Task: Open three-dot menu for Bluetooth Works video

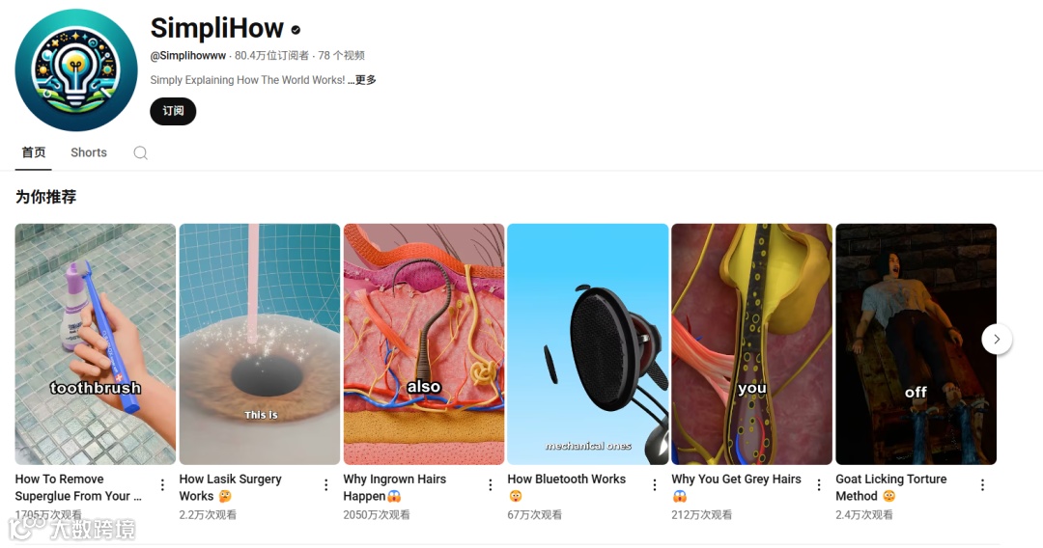Action: tap(655, 485)
